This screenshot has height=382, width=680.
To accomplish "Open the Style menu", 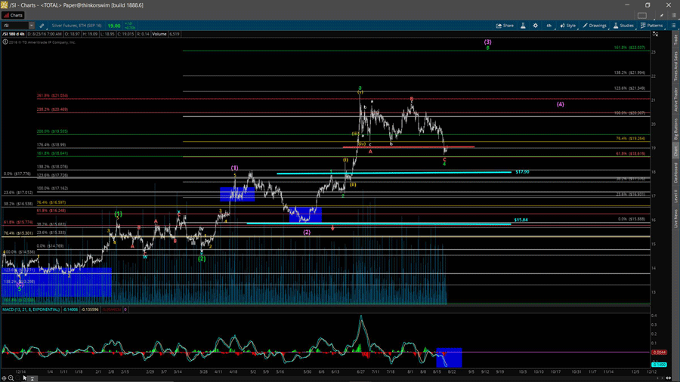I will (x=567, y=26).
